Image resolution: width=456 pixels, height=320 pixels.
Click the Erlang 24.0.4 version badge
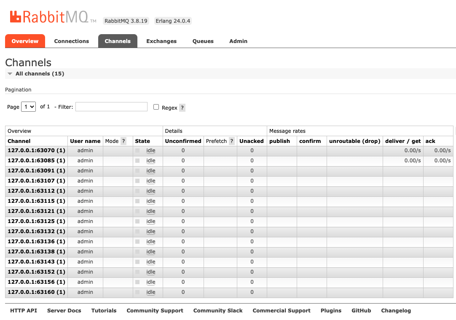pyautogui.click(x=173, y=21)
